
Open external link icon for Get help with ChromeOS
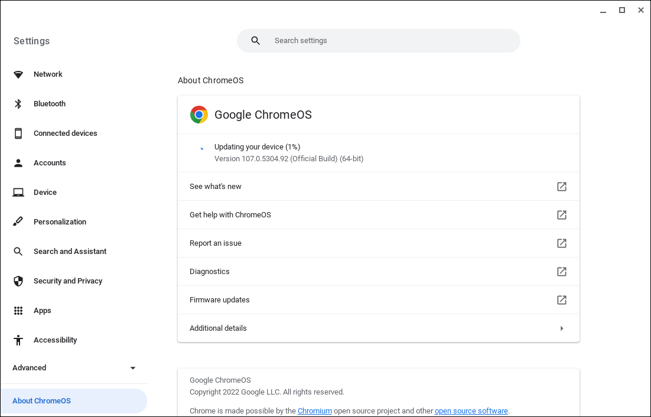pyautogui.click(x=561, y=214)
